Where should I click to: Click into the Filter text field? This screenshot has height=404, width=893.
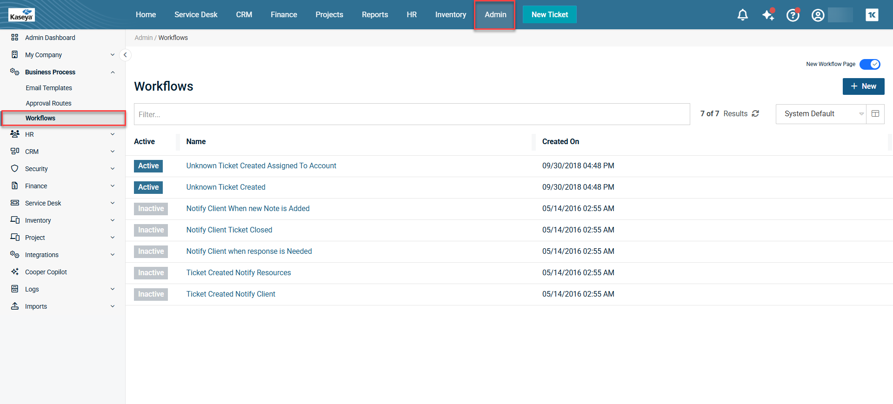(412, 114)
